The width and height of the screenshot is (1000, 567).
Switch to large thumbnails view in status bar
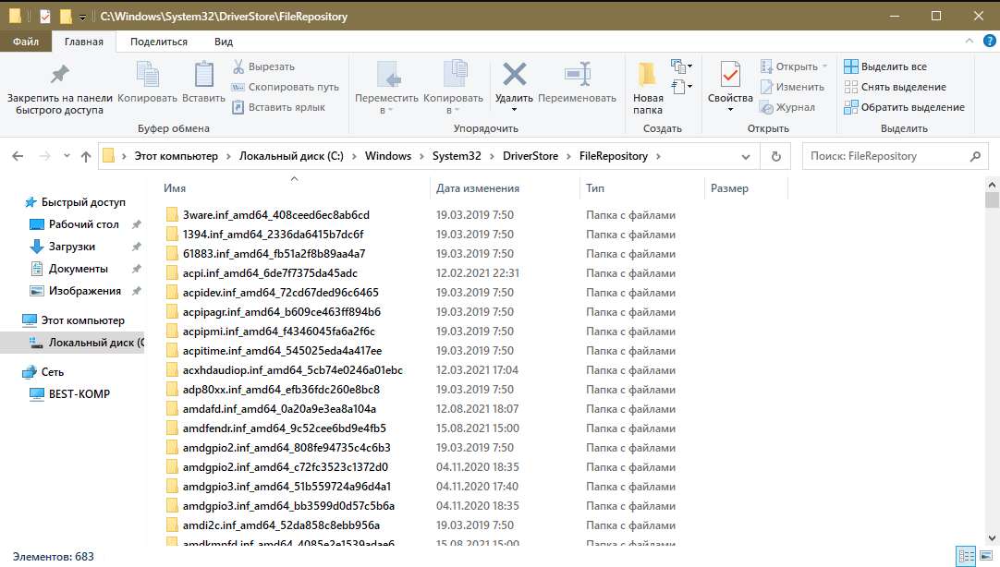pyautogui.click(x=985, y=556)
